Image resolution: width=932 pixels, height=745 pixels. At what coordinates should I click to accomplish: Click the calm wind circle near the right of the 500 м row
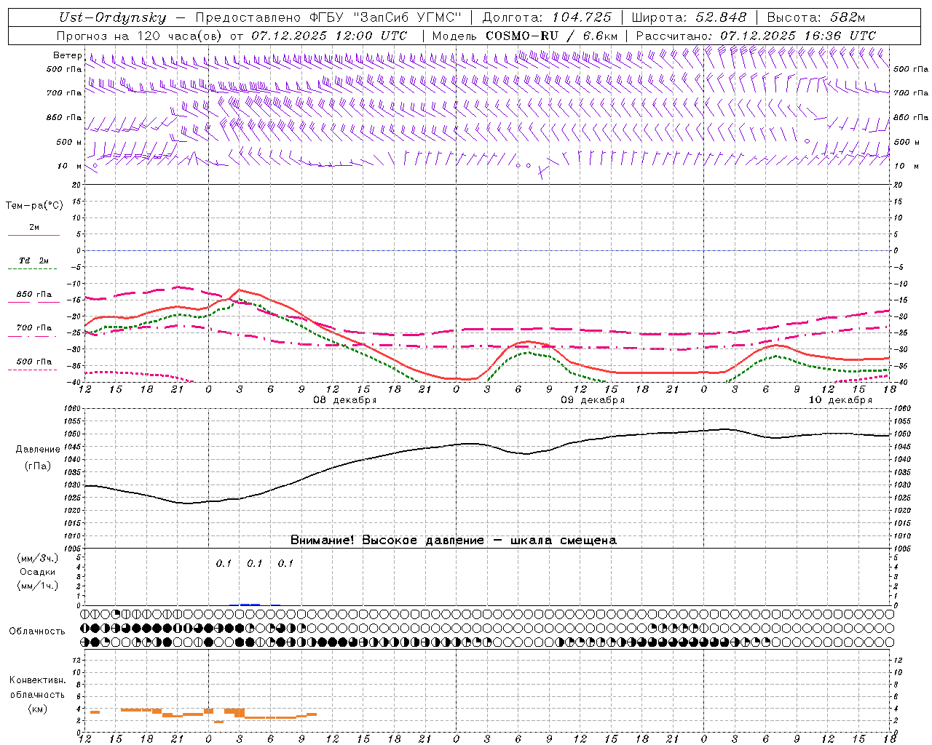(x=807, y=141)
